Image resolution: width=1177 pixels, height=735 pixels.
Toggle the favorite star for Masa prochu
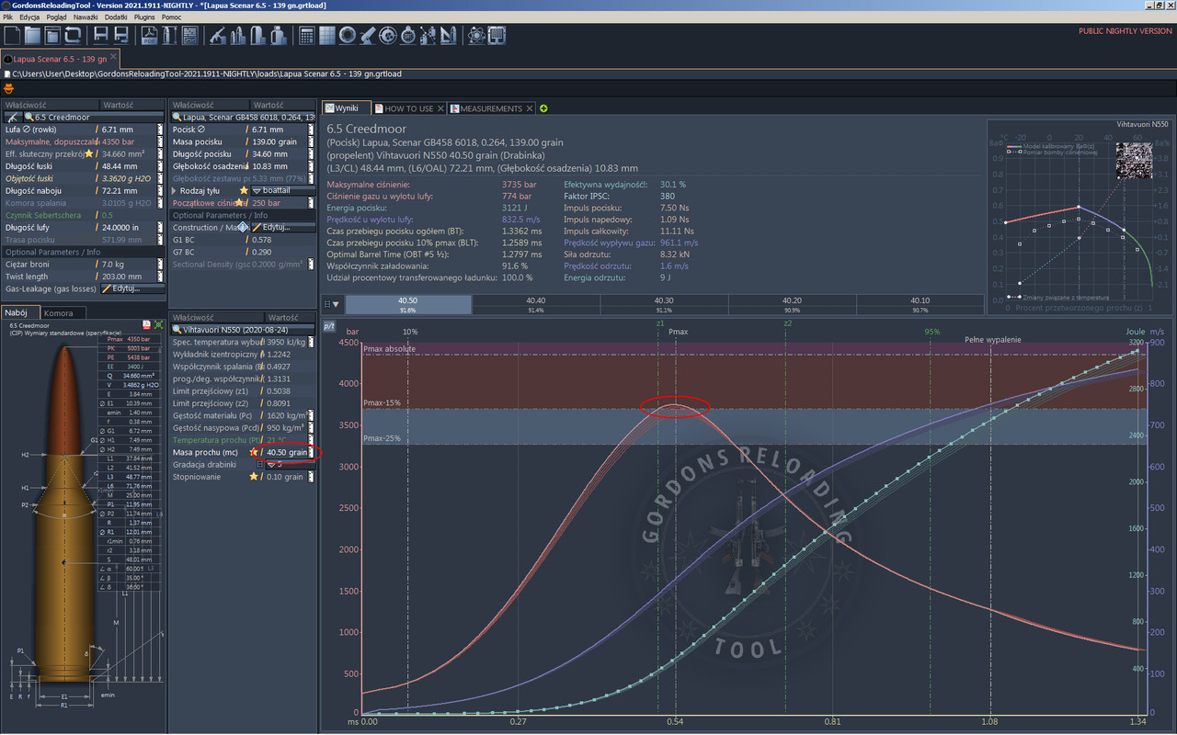254,452
